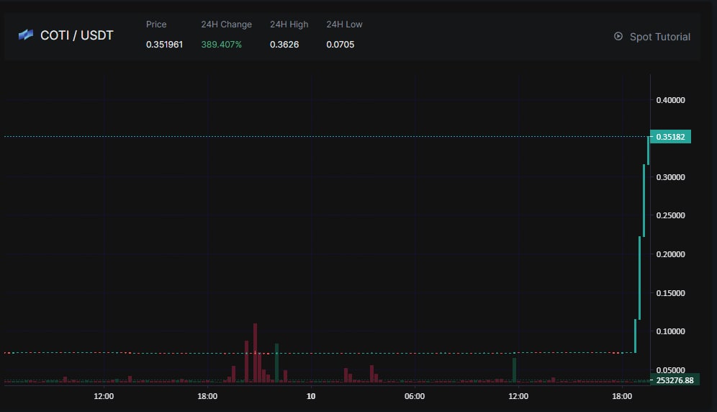
Task: Click the 06:00 time axis label
Action: pyautogui.click(x=414, y=396)
